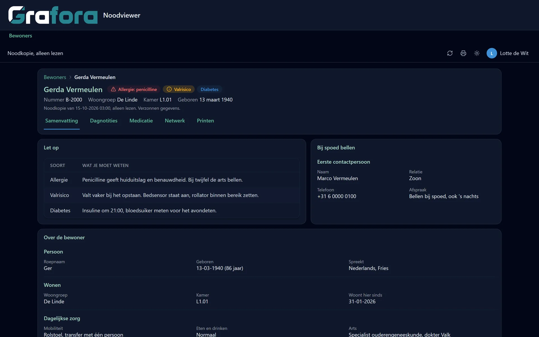Click phone number +31 6 0000 0100
The height and width of the screenshot is (337, 539).
tap(337, 196)
